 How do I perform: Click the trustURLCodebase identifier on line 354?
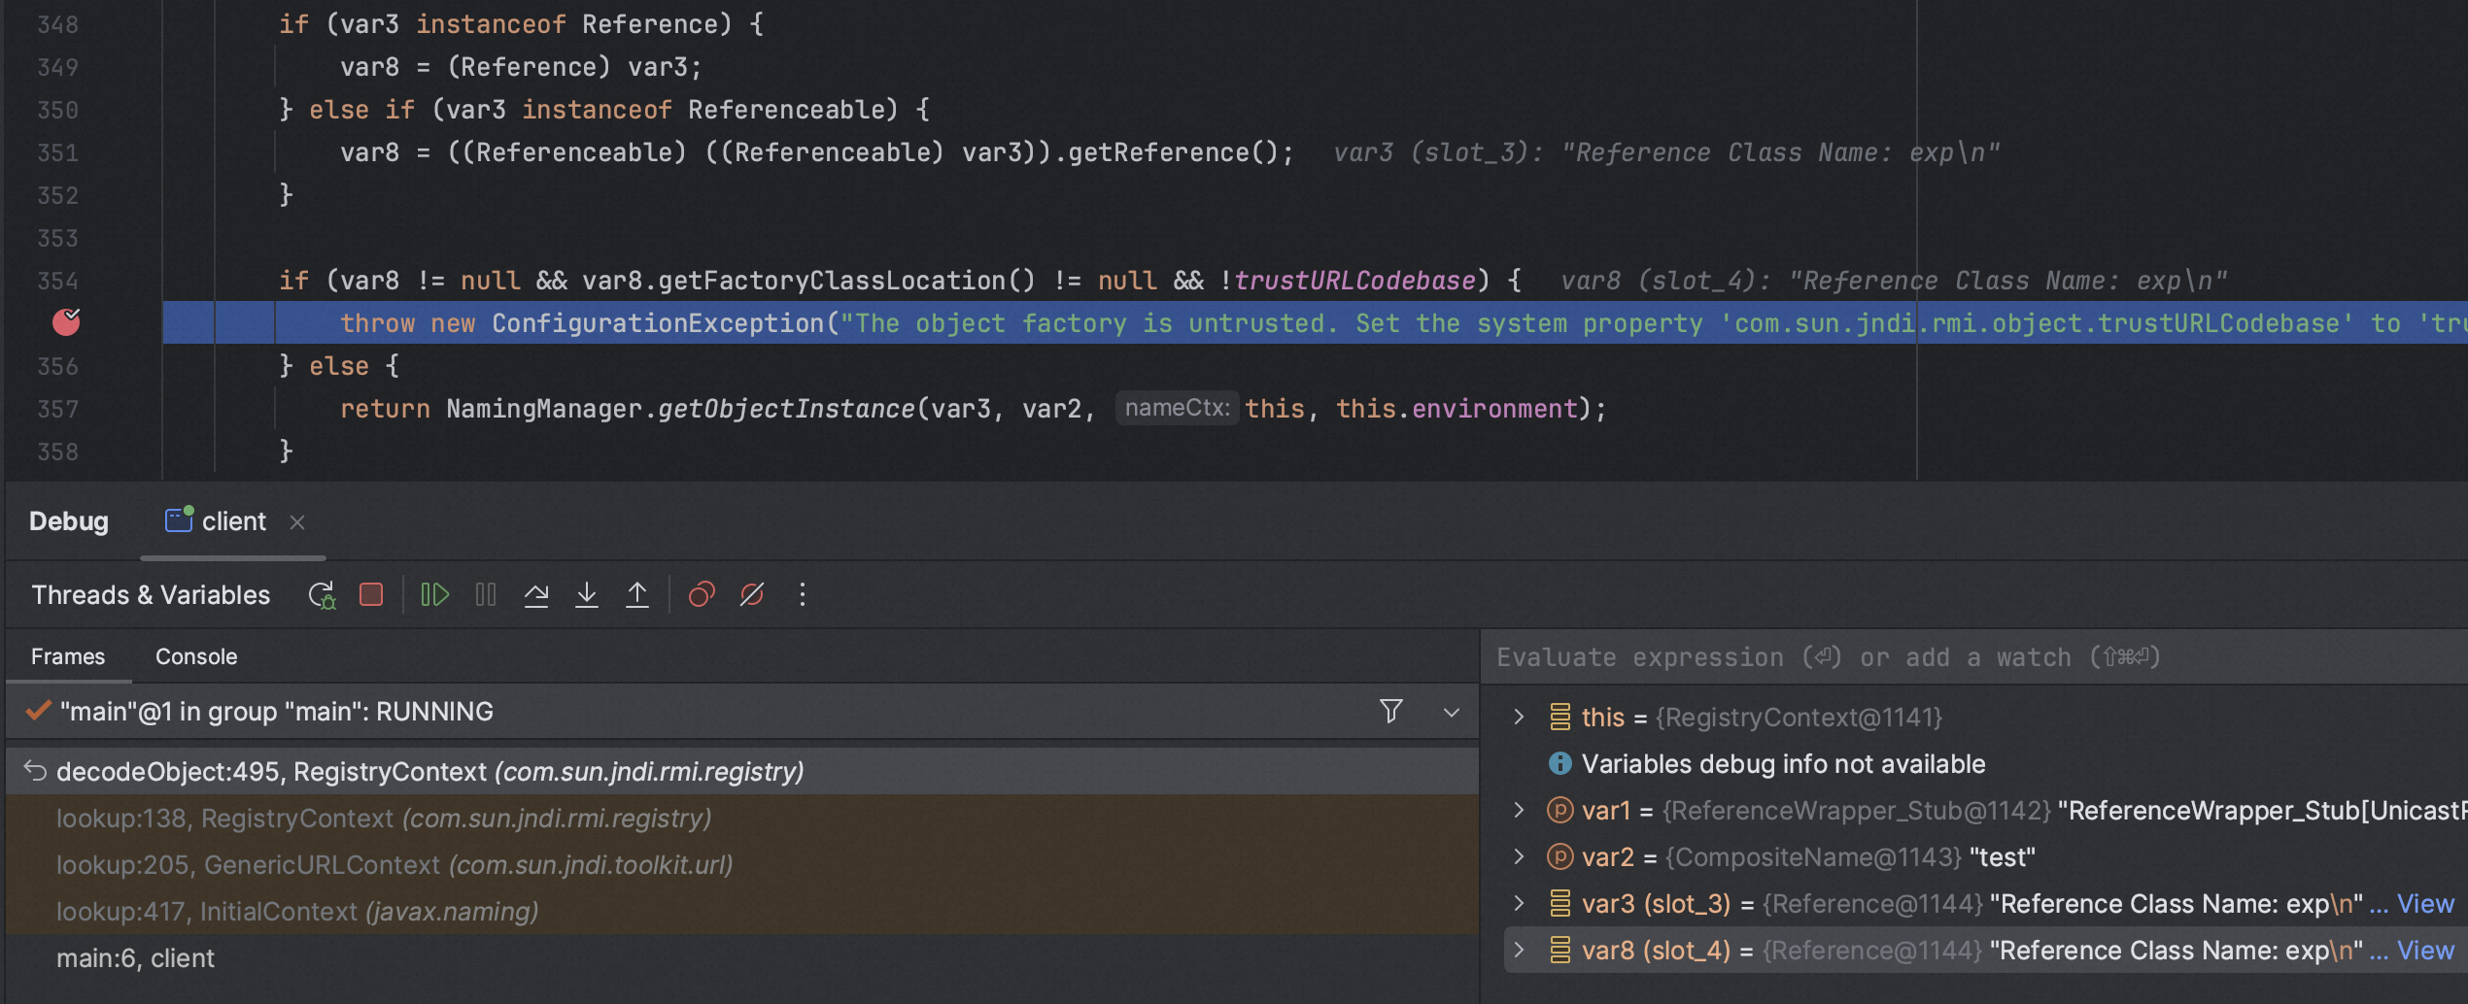[x=1354, y=281]
